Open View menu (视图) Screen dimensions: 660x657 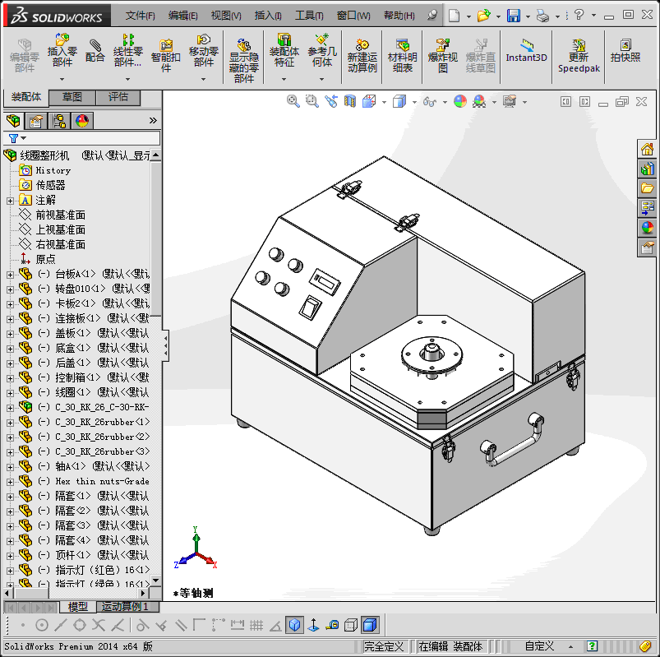click(226, 16)
